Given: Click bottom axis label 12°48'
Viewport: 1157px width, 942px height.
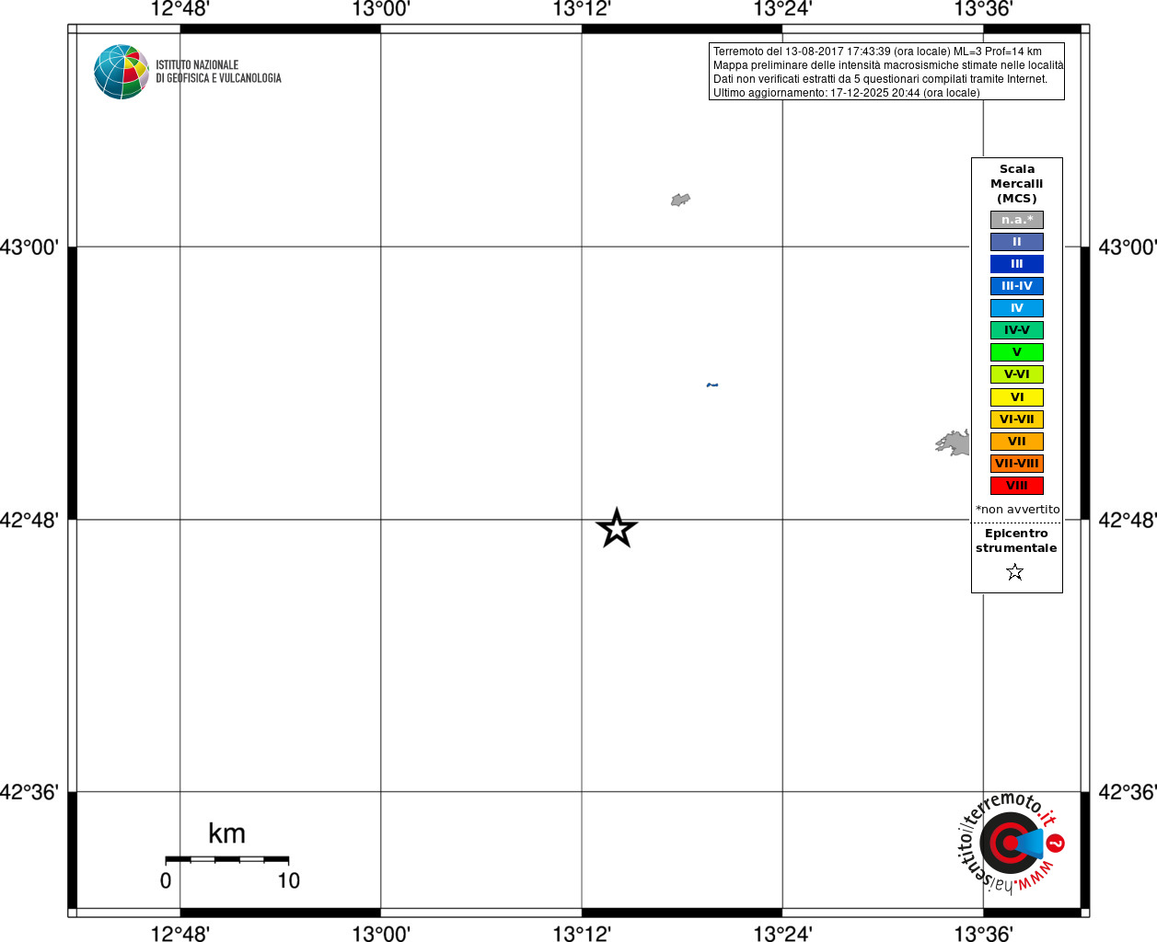Looking at the screenshot, I should [x=180, y=934].
